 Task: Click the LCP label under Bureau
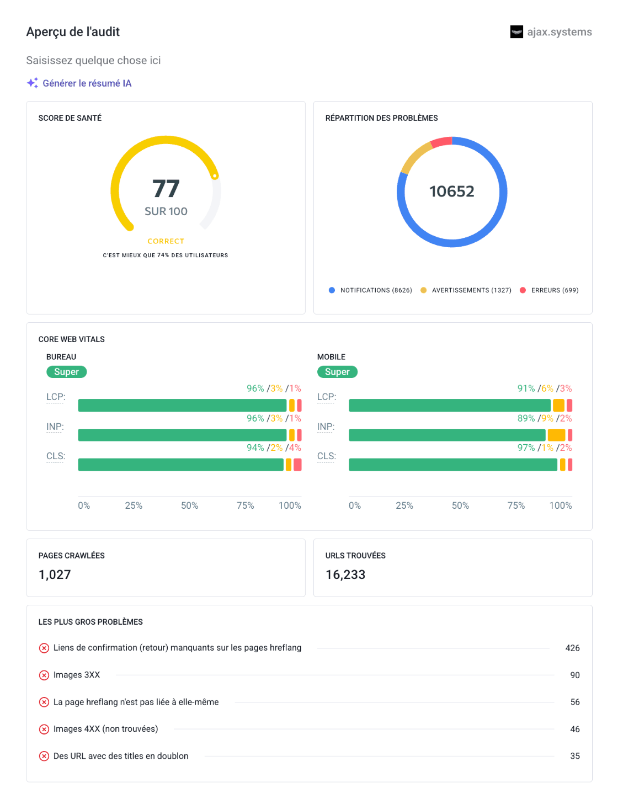click(x=56, y=397)
